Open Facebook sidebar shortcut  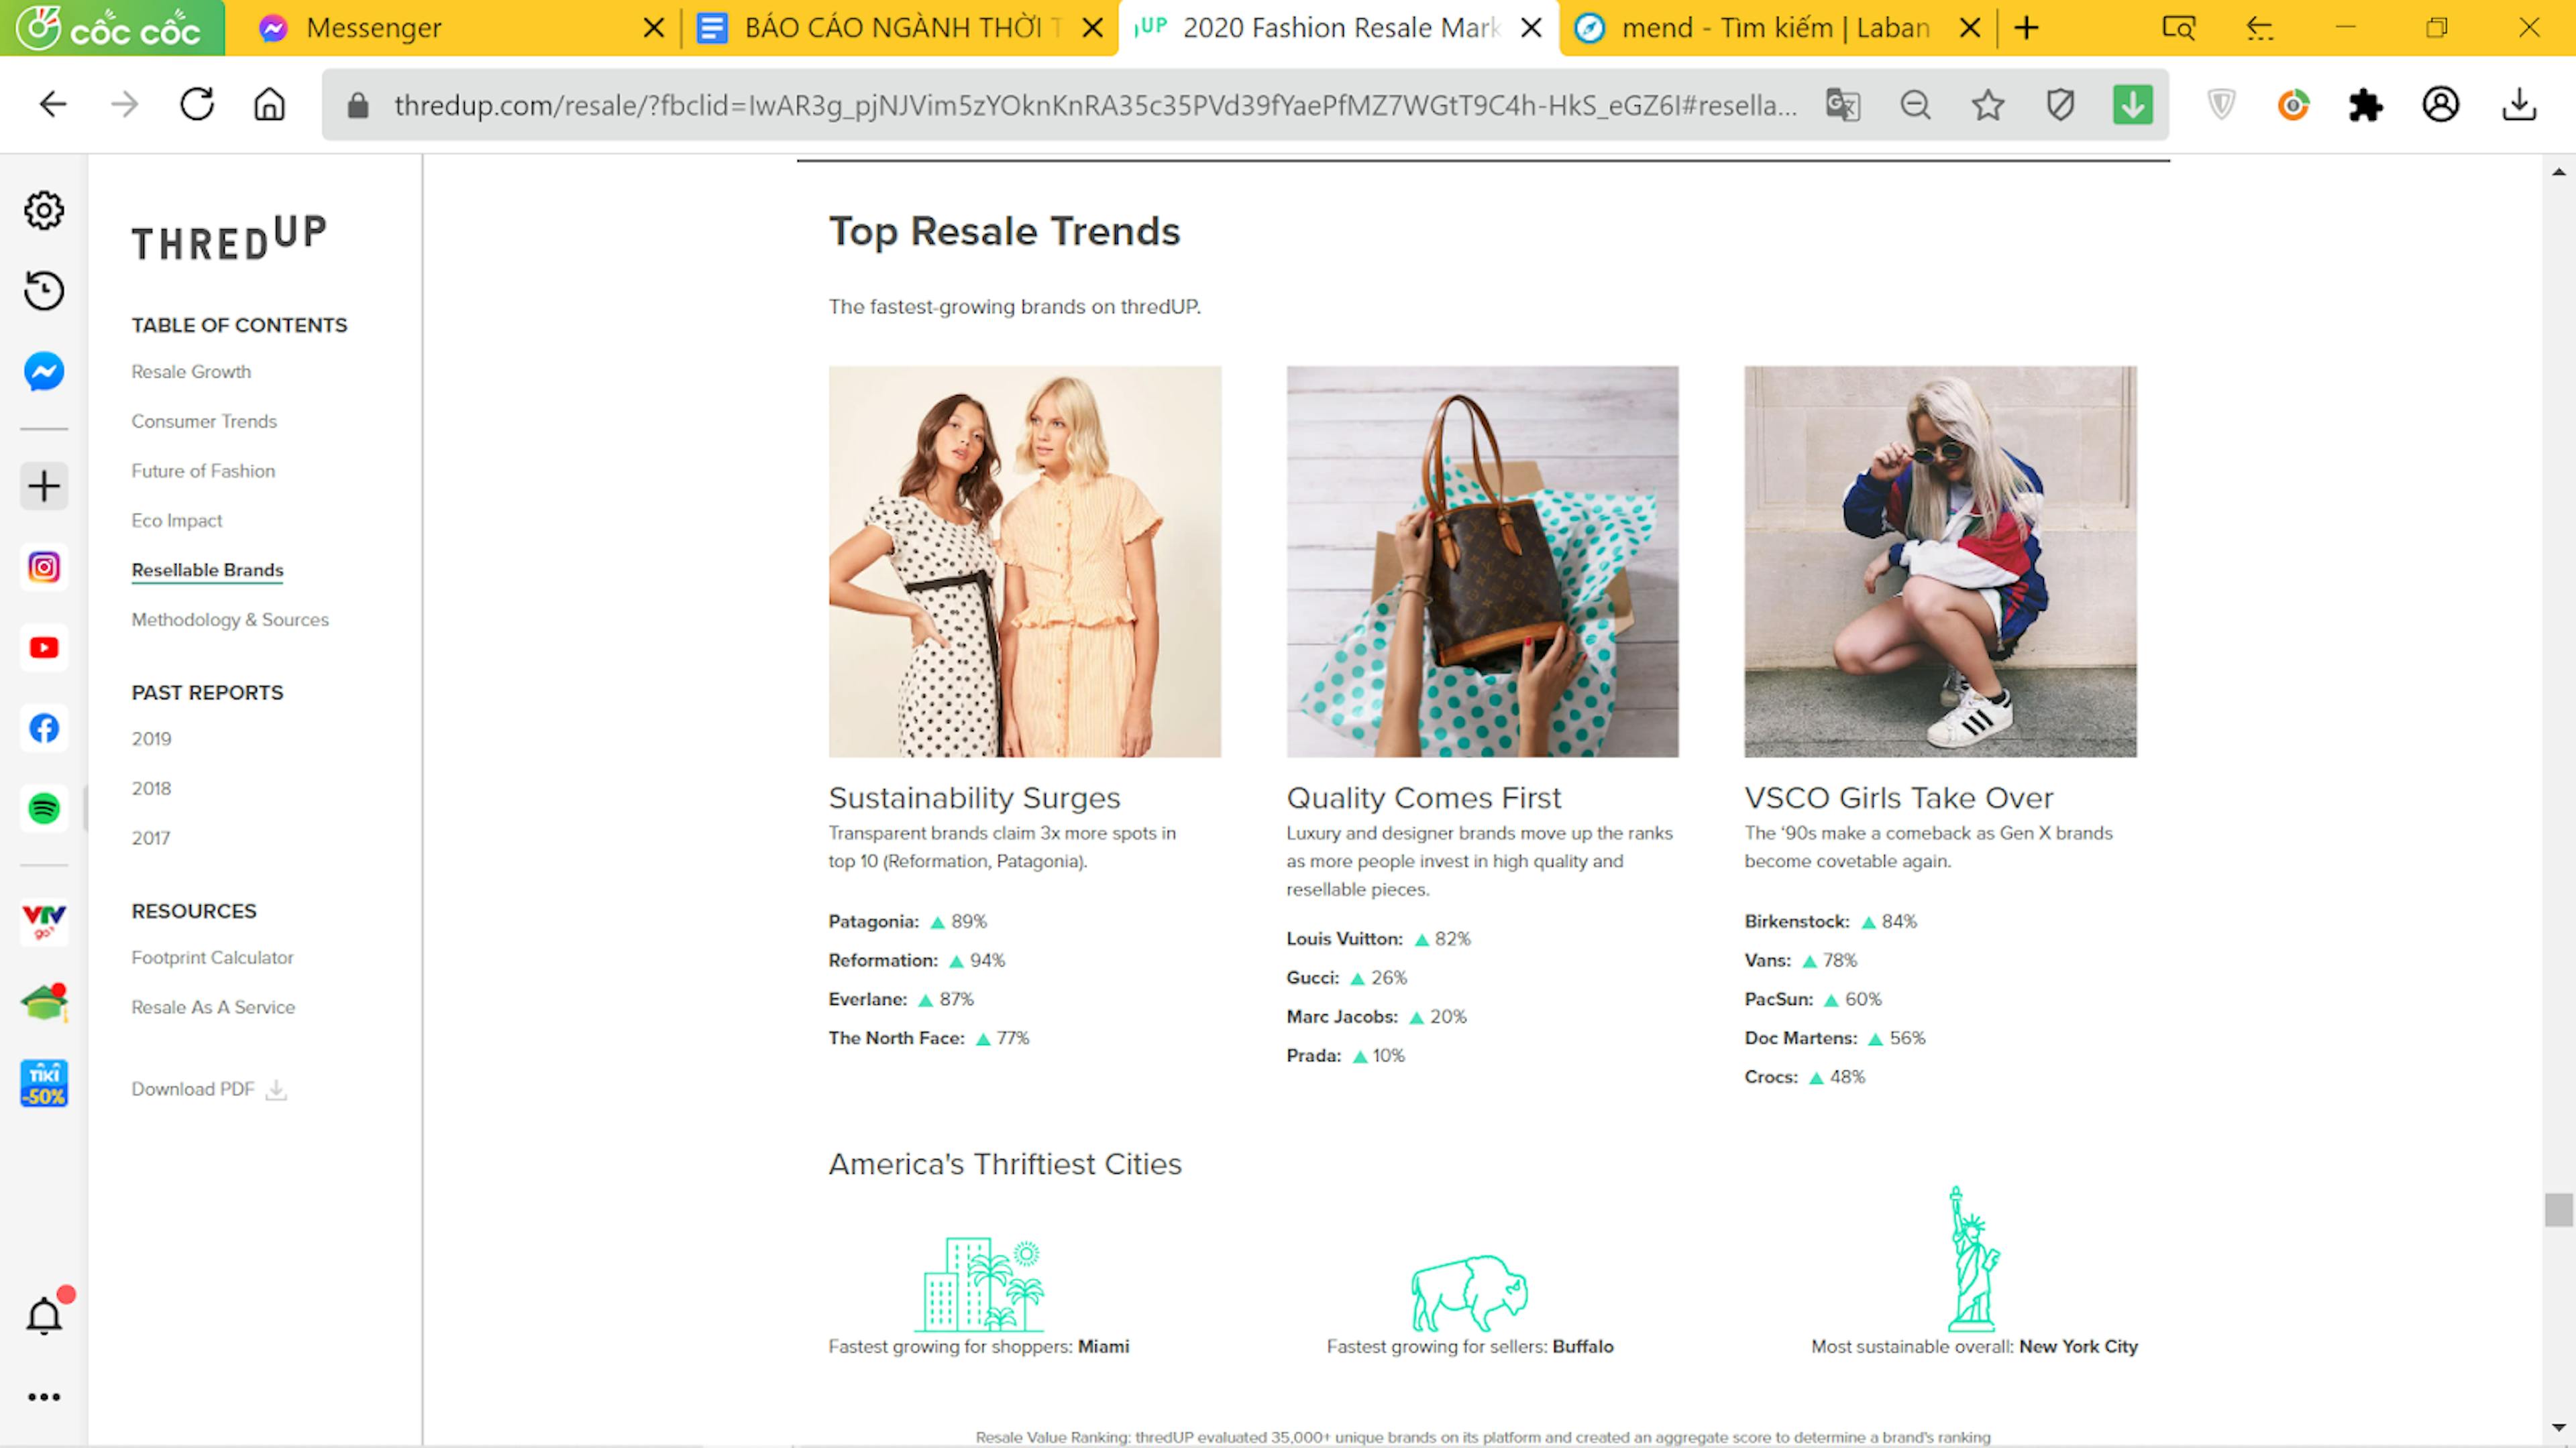coord(44,729)
